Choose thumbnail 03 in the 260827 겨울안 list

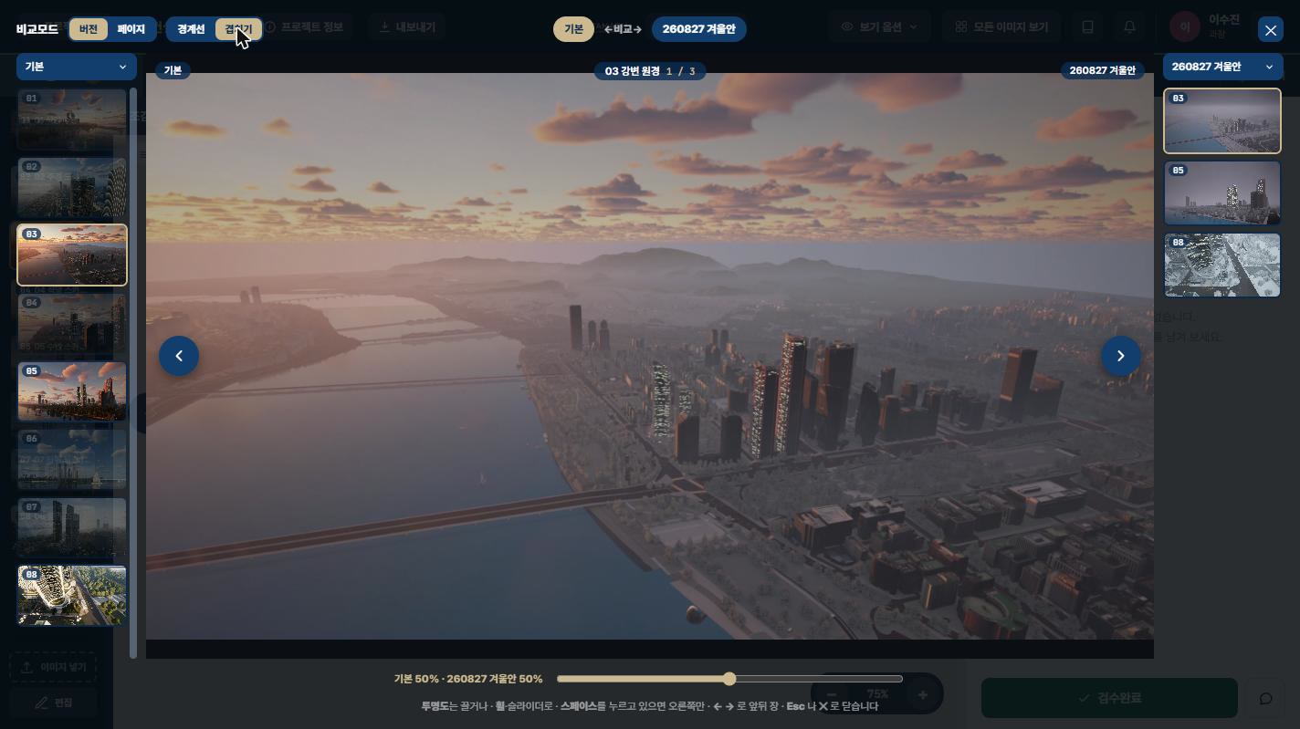[1222, 120]
